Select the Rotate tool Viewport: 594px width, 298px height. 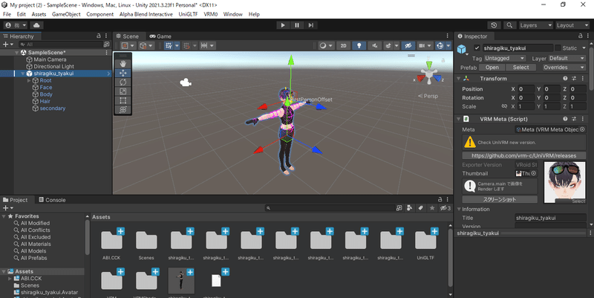[x=123, y=82]
